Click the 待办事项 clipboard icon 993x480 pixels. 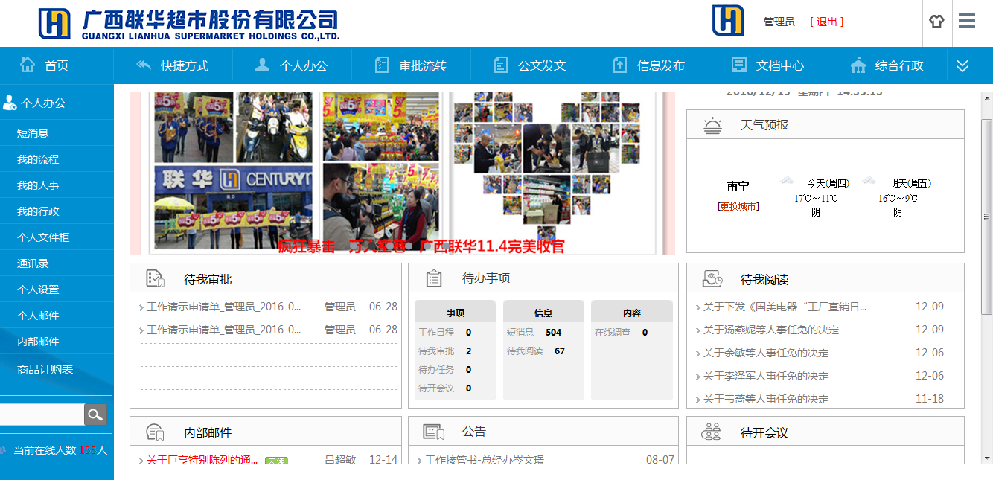(x=434, y=278)
